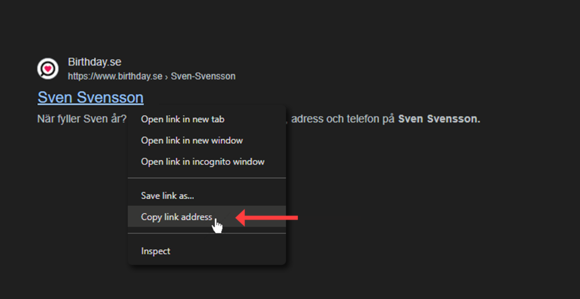Click the snippet text "När fyller Sven år?"
Image resolution: width=580 pixels, height=299 pixels.
click(81, 119)
